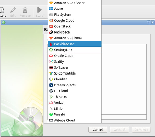
Task: Click the Start play arrow icon
Action: pos(39,10)
